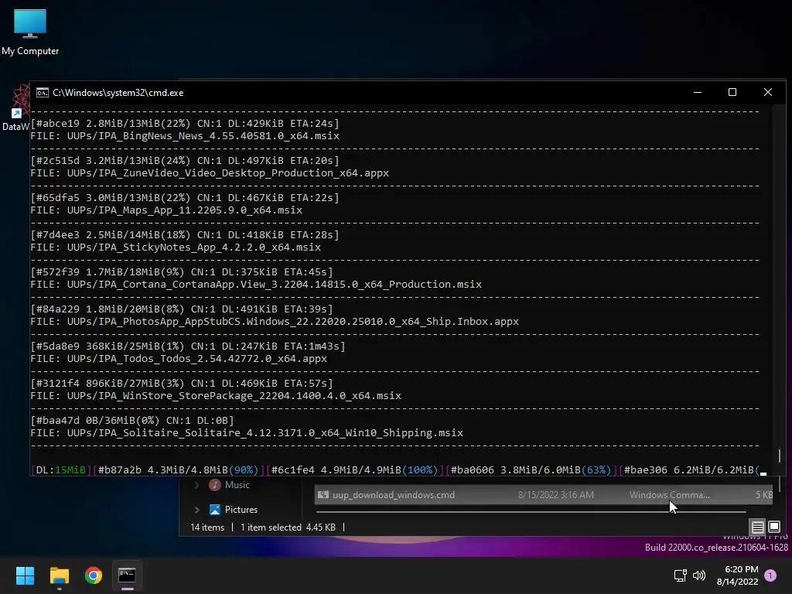Click the 14 items status text
Image resolution: width=792 pixels, height=594 pixels.
point(207,527)
